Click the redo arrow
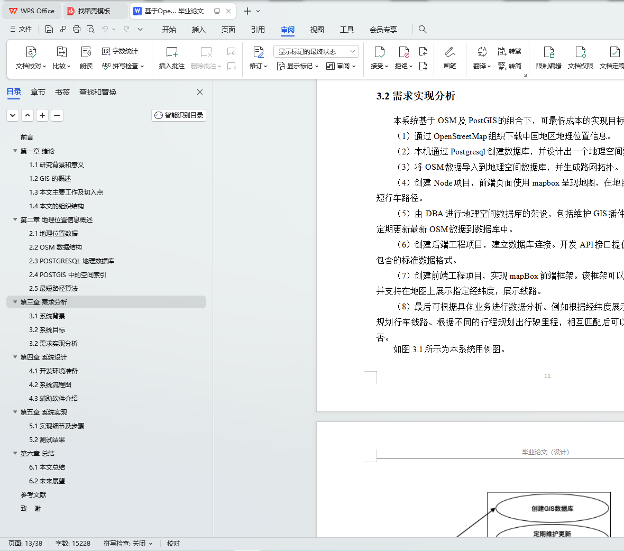The image size is (624, 551). pos(126,29)
